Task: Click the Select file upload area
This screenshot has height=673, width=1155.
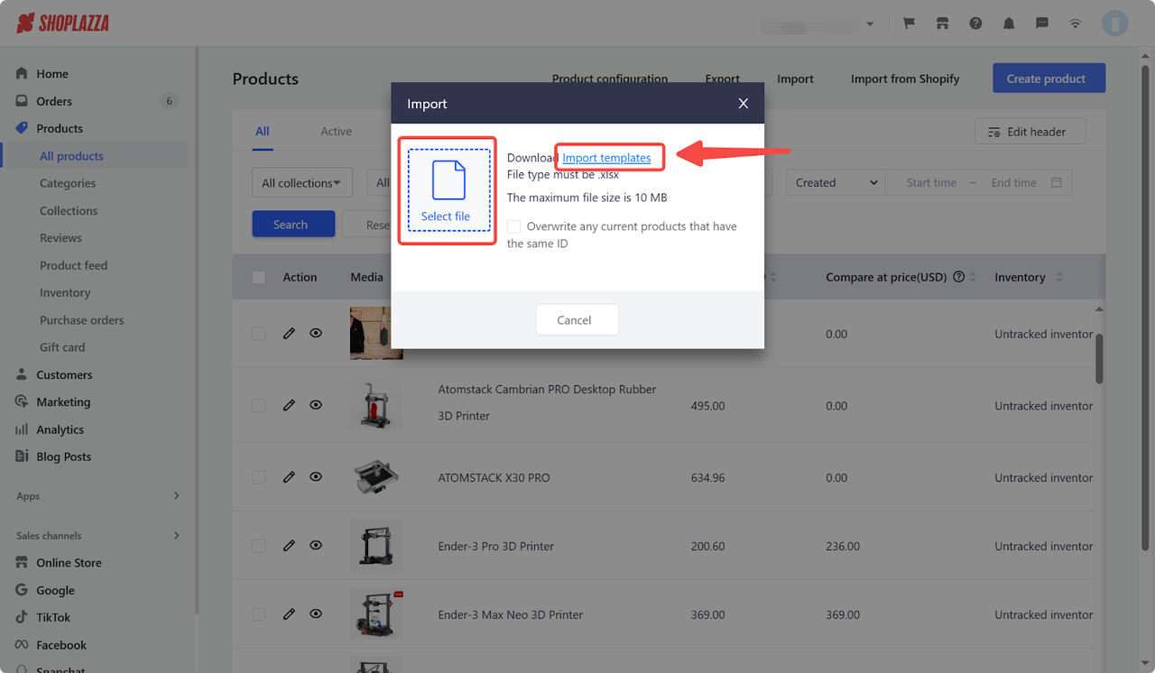Action: tap(447, 190)
